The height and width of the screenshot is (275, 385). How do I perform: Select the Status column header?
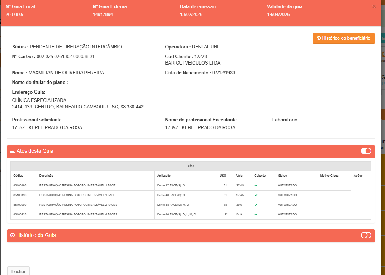(282, 176)
